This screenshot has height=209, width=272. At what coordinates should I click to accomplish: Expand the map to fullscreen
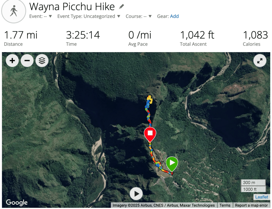pyautogui.click(x=260, y=61)
